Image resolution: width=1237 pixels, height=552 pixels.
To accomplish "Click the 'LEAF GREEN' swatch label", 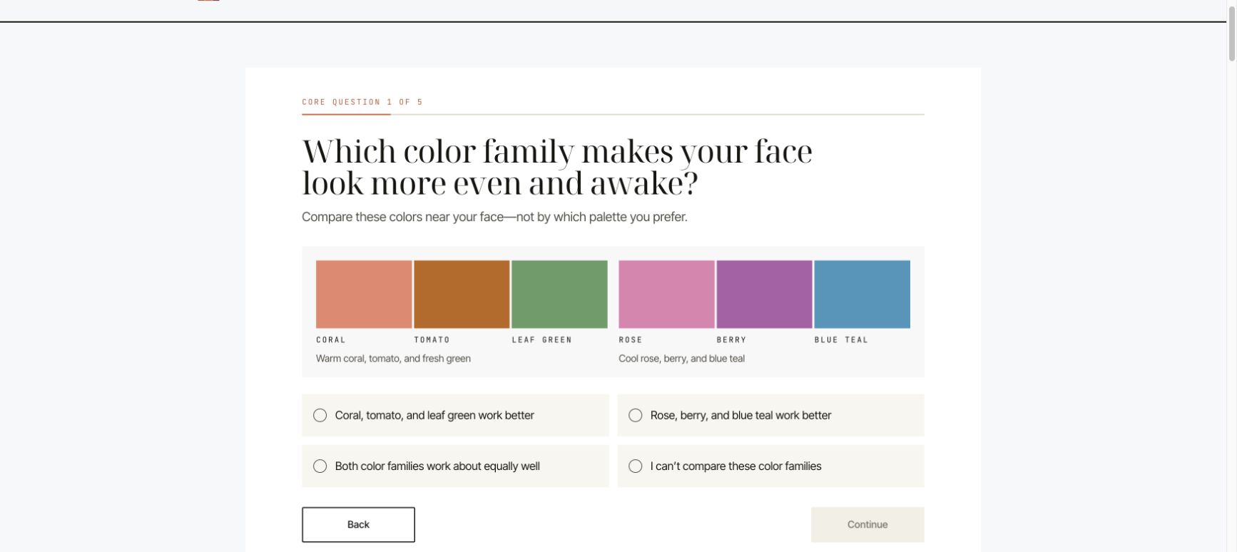I will click(541, 340).
